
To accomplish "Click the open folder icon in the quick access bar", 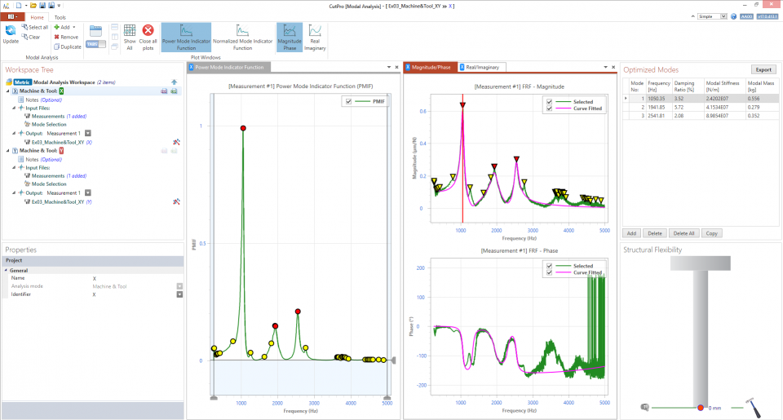I will 33,6.
